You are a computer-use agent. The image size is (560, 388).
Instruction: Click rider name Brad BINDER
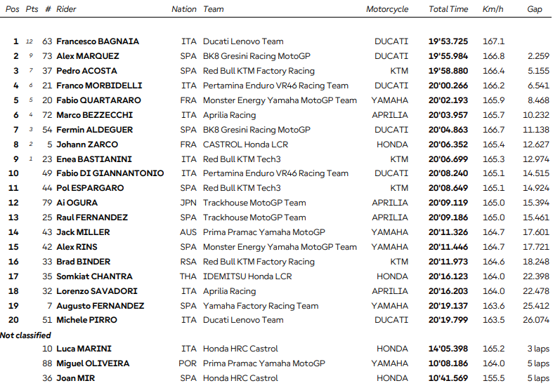pos(84,262)
